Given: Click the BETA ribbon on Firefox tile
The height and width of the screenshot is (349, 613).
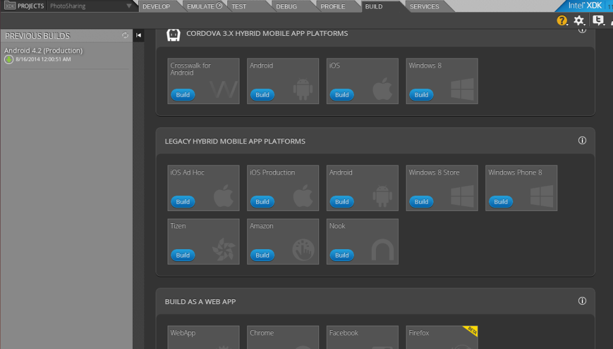Looking at the screenshot, I should click(471, 330).
